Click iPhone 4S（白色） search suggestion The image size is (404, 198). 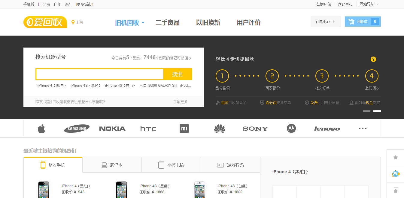pos(120,86)
